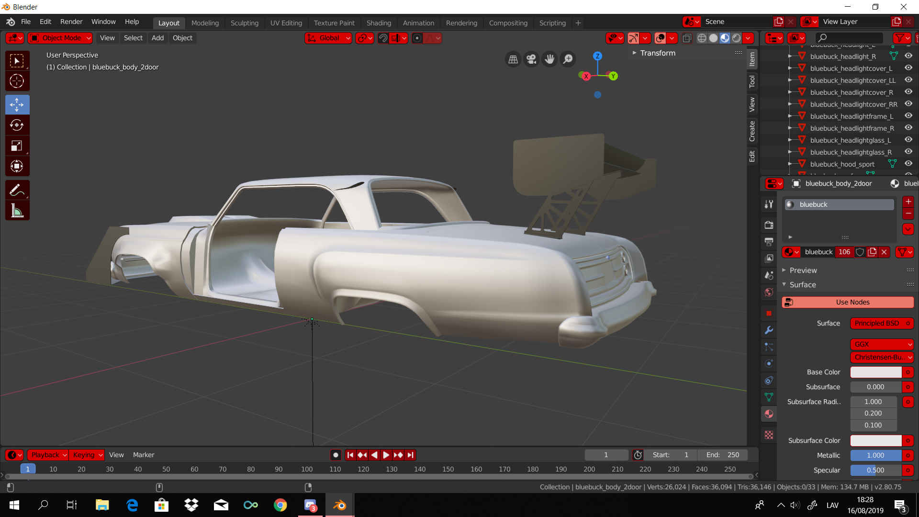The height and width of the screenshot is (517, 919).
Task: Hide bluebuck_headlight_R with eye icon
Action: point(908,56)
